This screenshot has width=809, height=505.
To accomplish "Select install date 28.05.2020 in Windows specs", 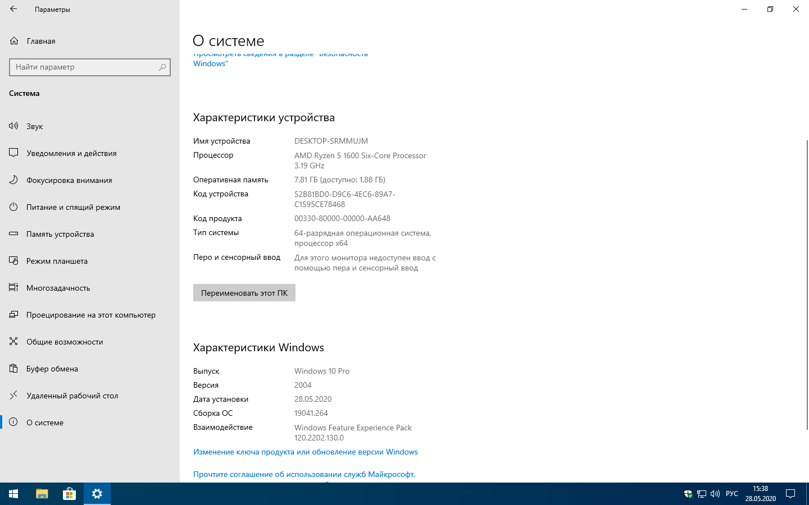I will pos(313,399).
